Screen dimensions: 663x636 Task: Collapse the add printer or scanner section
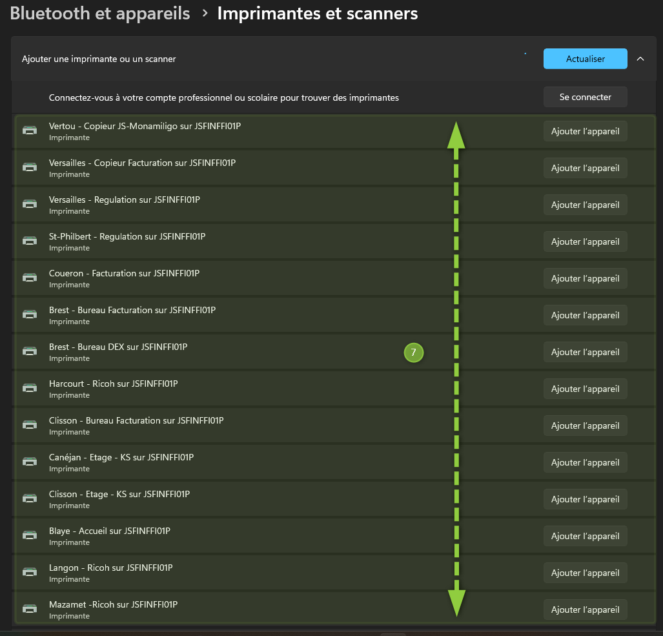(x=640, y=59)
